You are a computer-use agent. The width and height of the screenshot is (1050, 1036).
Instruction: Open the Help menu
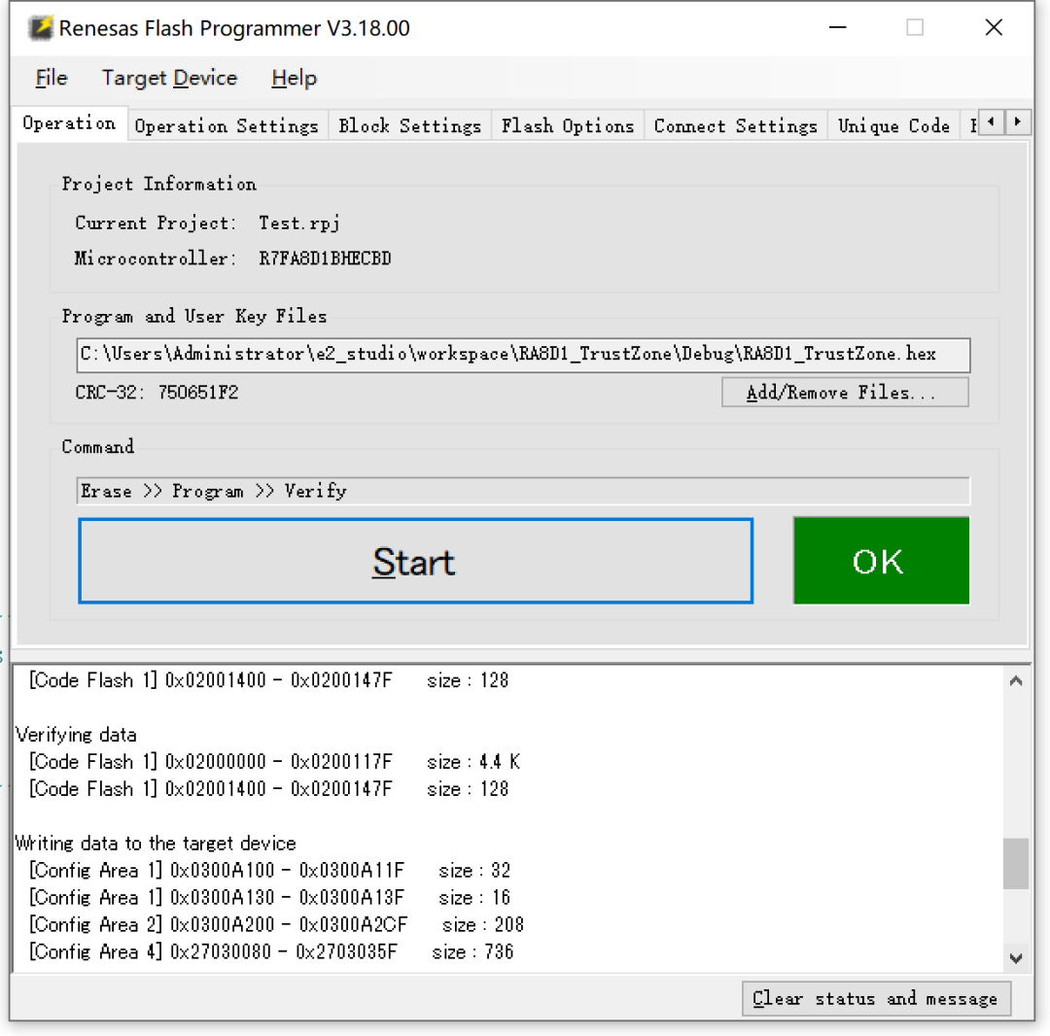pyautogui.click(x=294, y=78)
